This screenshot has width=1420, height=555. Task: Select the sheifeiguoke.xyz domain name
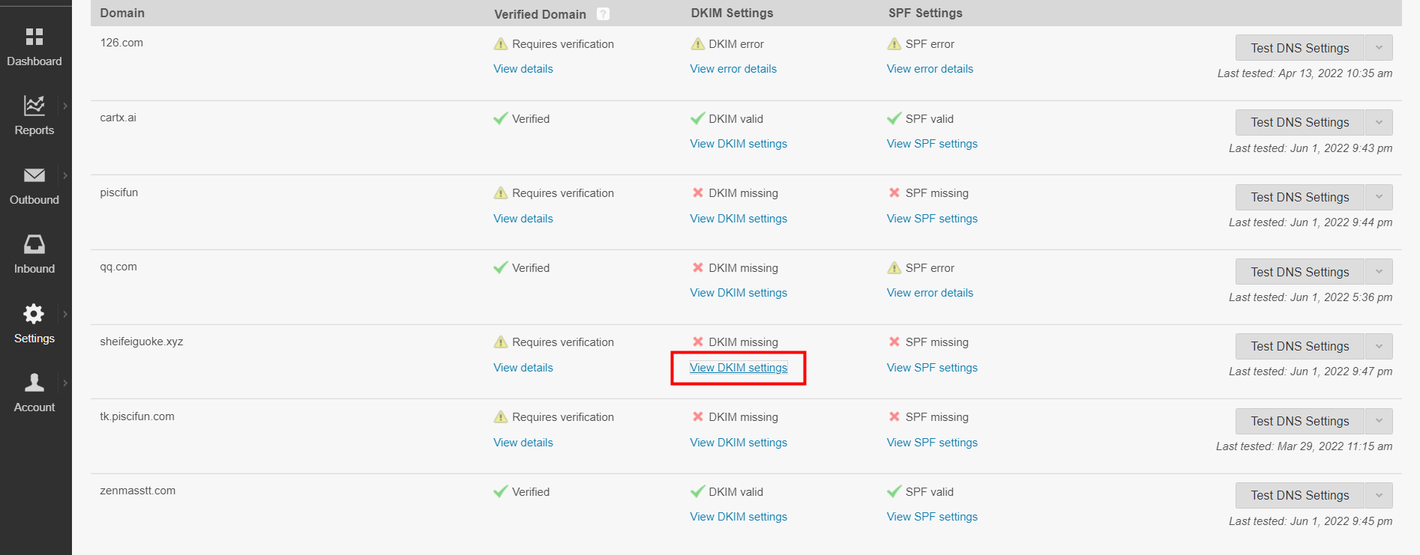(x=142, y=342)
